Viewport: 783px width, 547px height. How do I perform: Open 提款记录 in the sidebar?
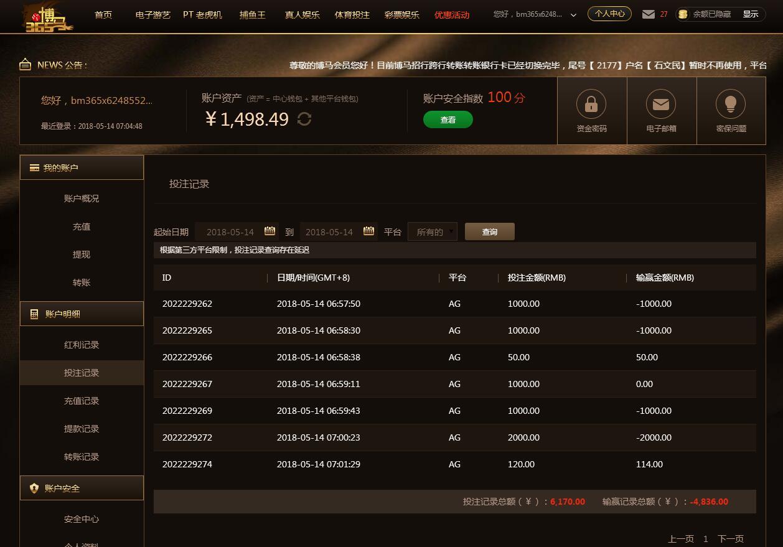tap(82, 429)
